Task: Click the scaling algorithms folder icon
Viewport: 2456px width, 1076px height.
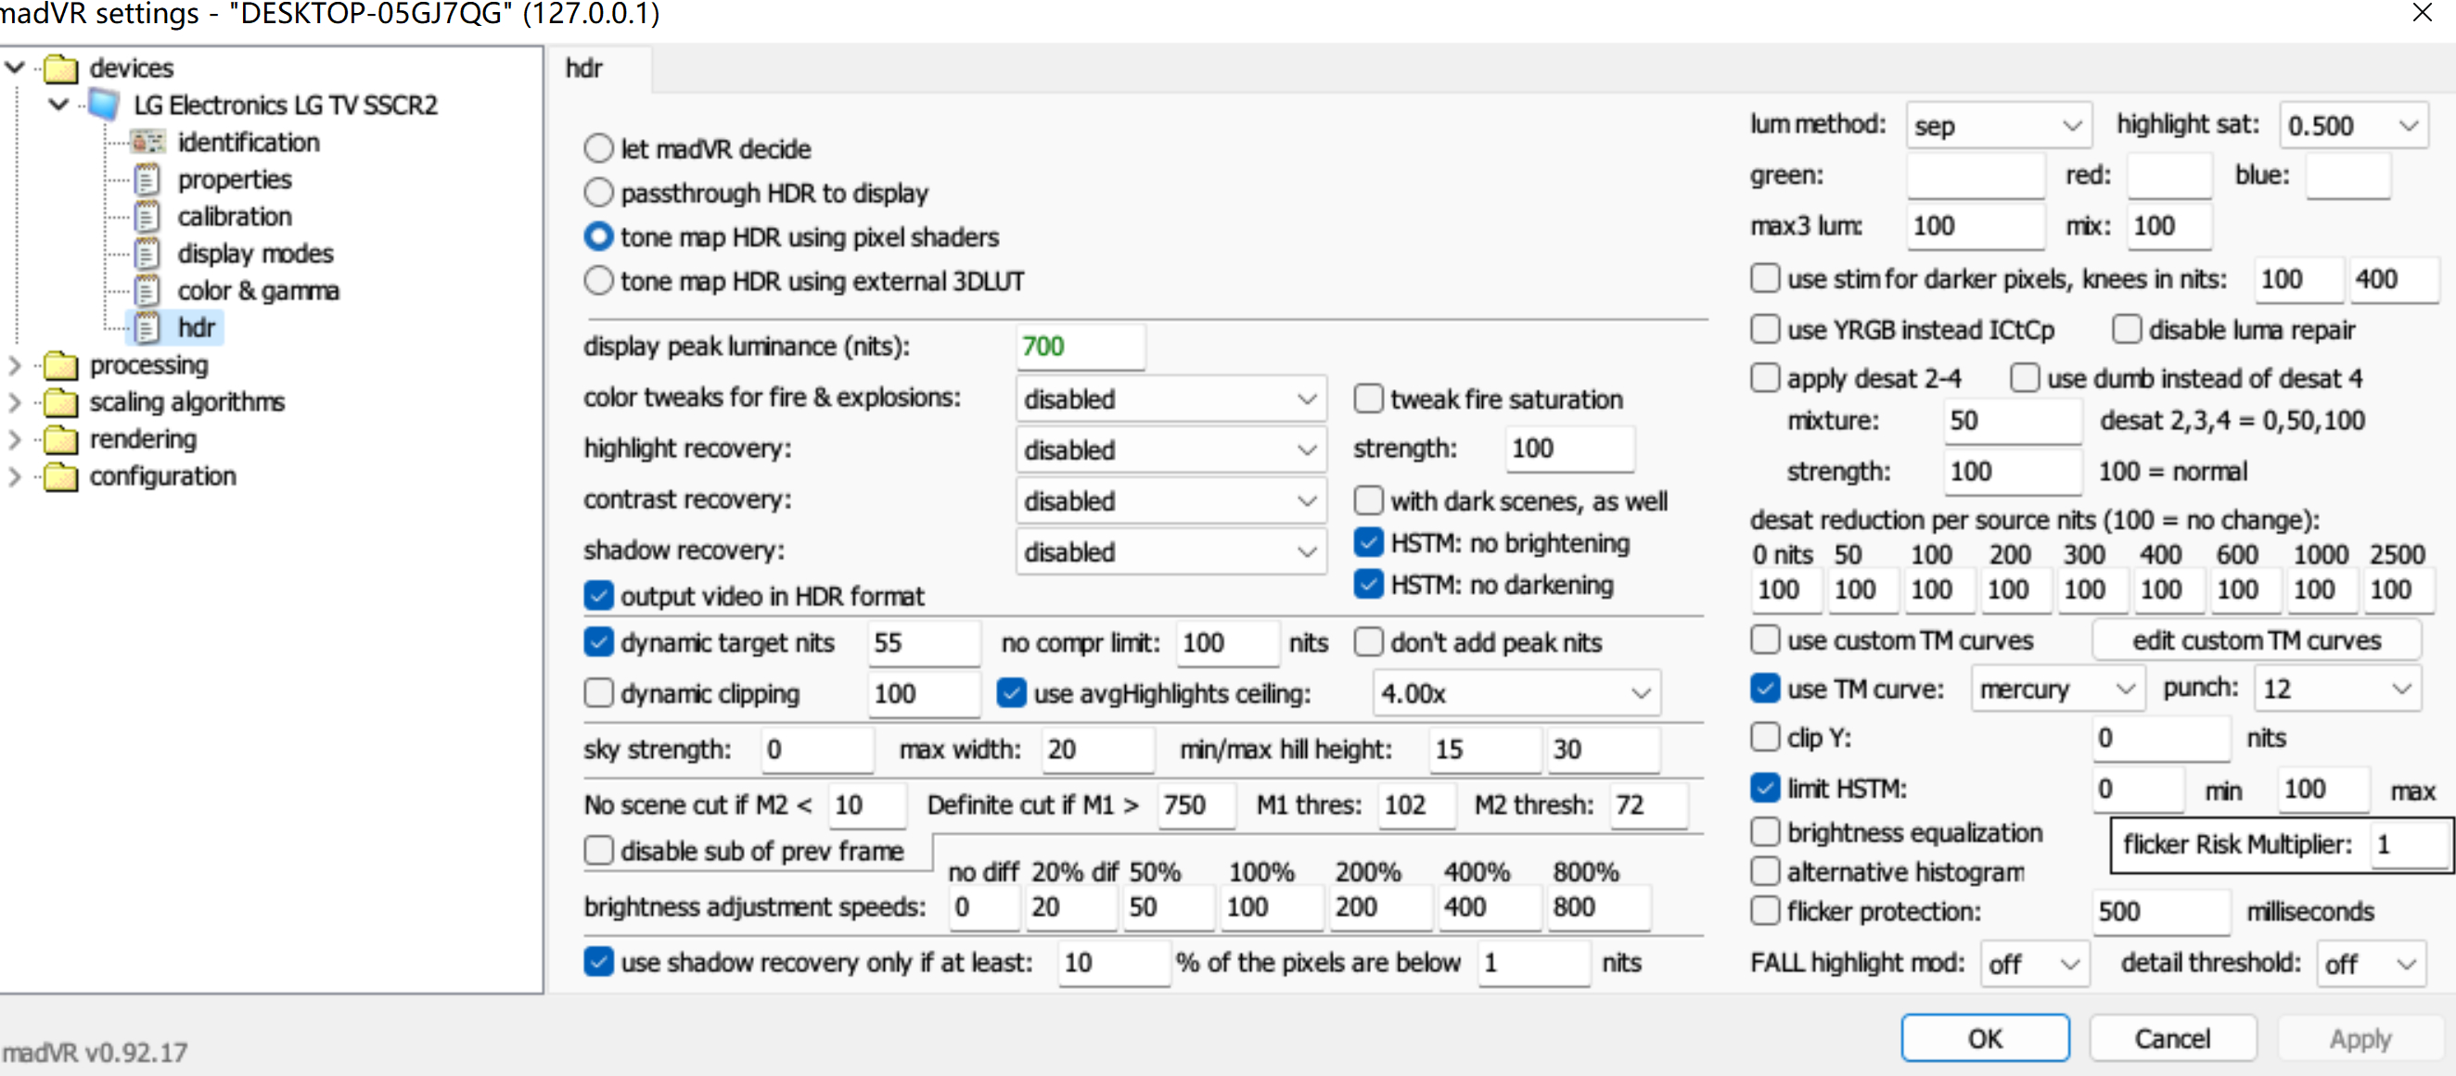Action: (61, 402)
